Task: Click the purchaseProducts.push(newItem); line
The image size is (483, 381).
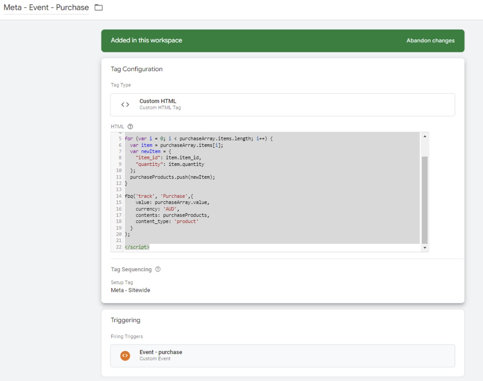Action: click(172, 177)
